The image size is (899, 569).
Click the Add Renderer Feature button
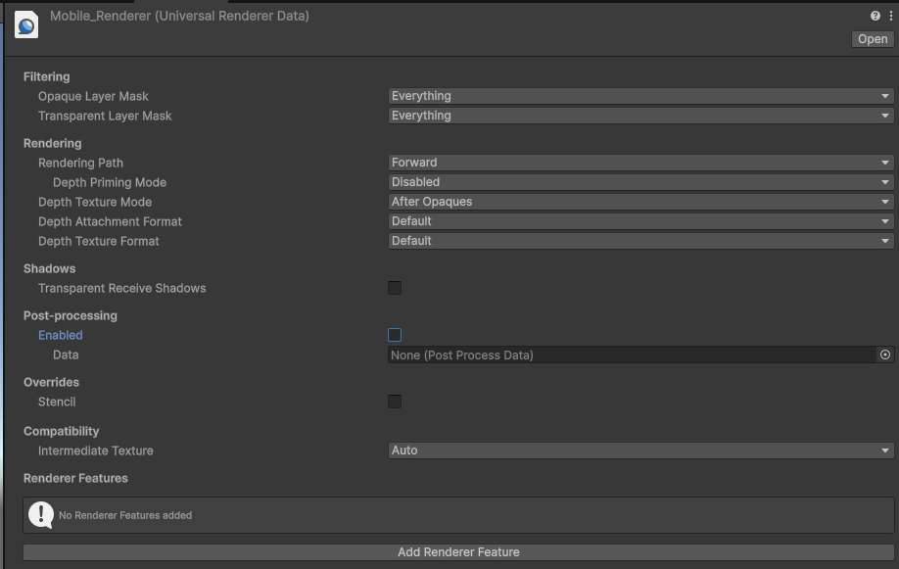[x=458, y=551]
